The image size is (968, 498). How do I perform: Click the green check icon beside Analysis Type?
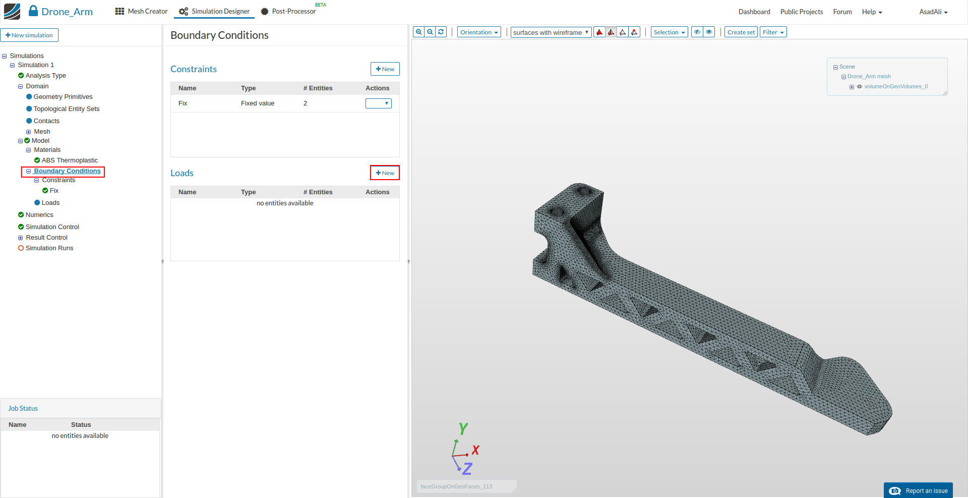point(21,76)
